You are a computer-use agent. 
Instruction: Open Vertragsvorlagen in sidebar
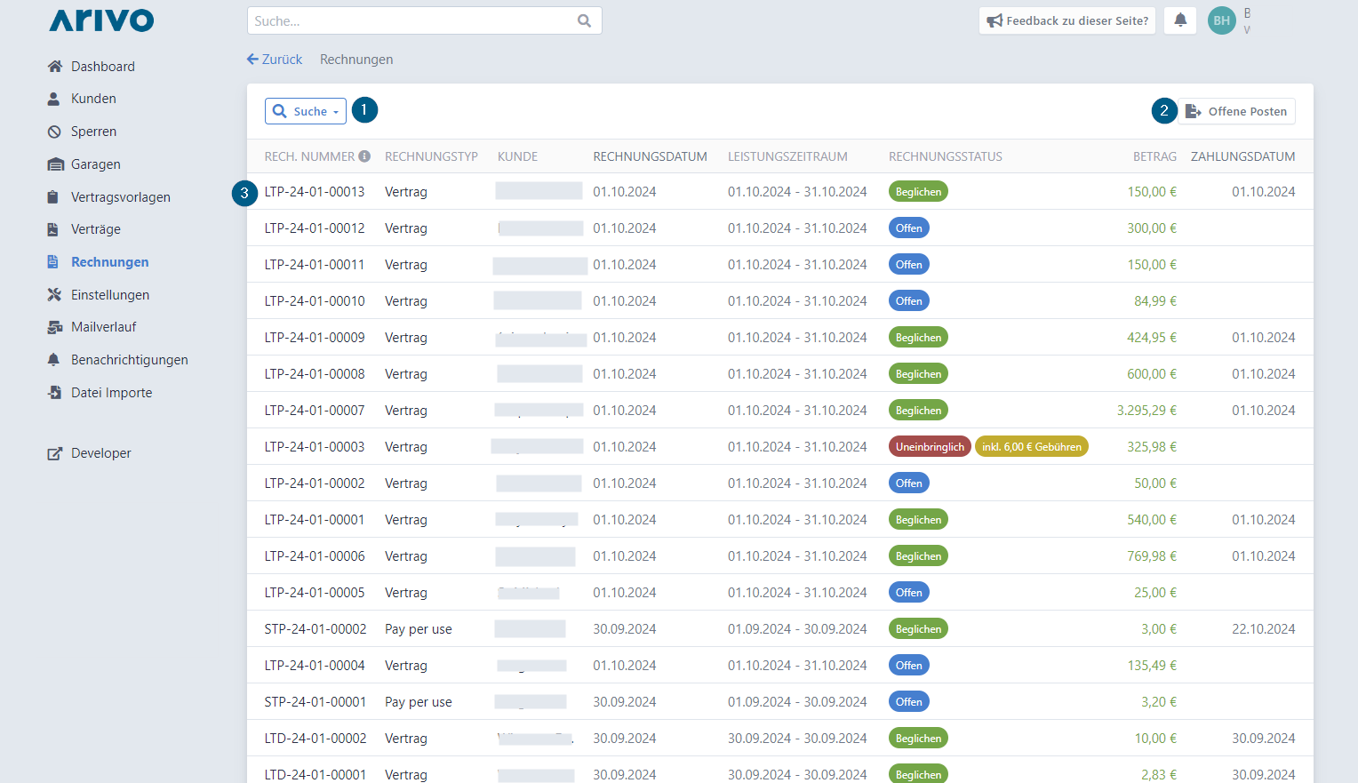121,197
